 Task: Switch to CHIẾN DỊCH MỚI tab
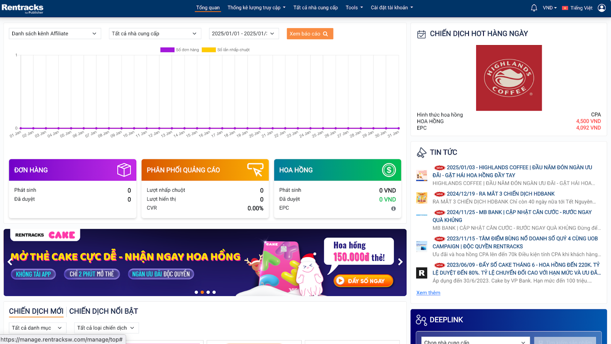click(x=36, y=311)
